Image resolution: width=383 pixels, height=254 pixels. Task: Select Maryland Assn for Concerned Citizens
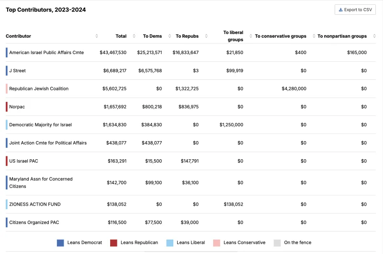(x=41, y=183)
